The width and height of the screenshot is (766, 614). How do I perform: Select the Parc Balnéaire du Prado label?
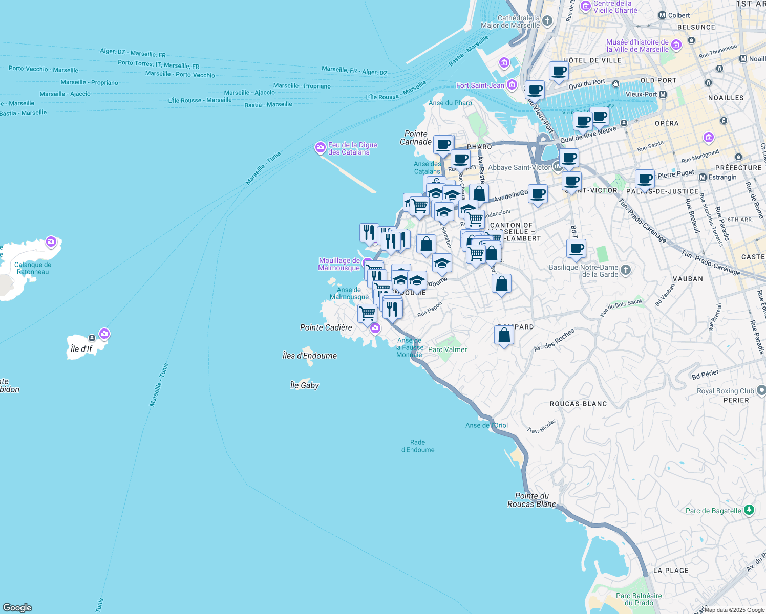pyautogui.click(x=639, y=599)
